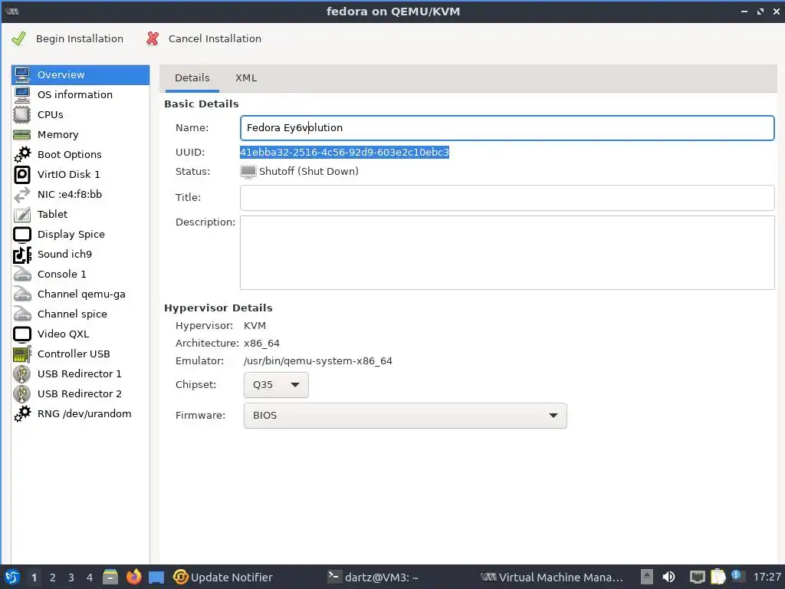Click the Begin Installation label
This screenshot has height=589, width=785.
(80, 38)
